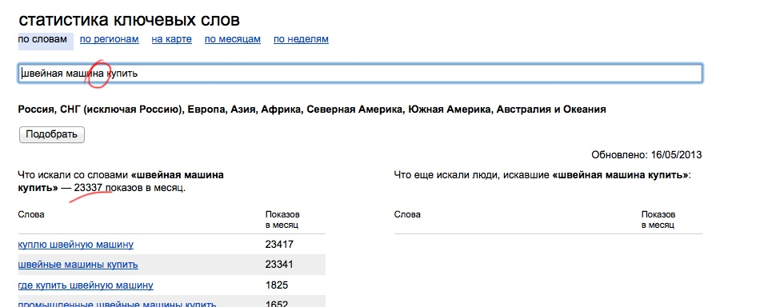Focus the keyword search input field
This screenshot has width=764, height=307.
tap(360, 74)
